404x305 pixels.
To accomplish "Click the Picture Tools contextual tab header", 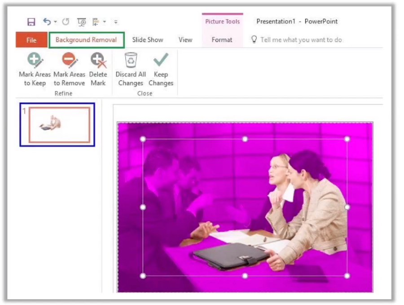I will point(222,22).
